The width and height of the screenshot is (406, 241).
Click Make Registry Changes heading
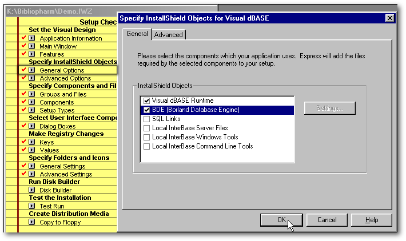point(66,134)
